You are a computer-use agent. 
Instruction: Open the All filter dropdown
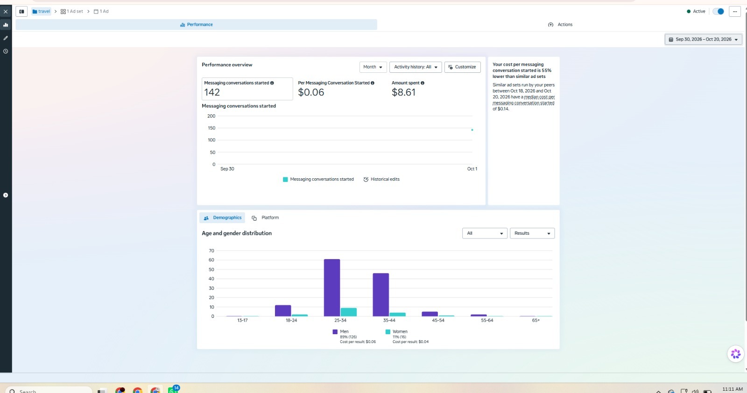[485, 233]
